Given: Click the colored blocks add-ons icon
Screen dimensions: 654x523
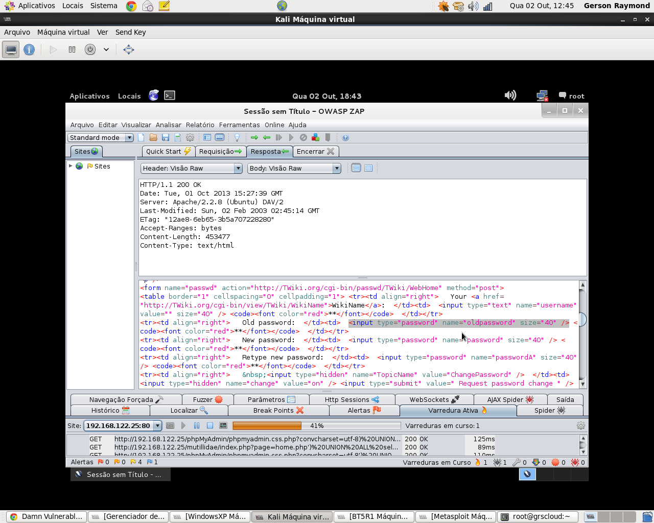Looking at the screenshot, I should [x=315, y=137].
